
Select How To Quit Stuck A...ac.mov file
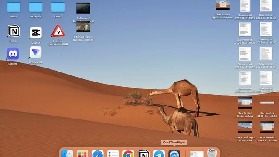click(267, 127)
